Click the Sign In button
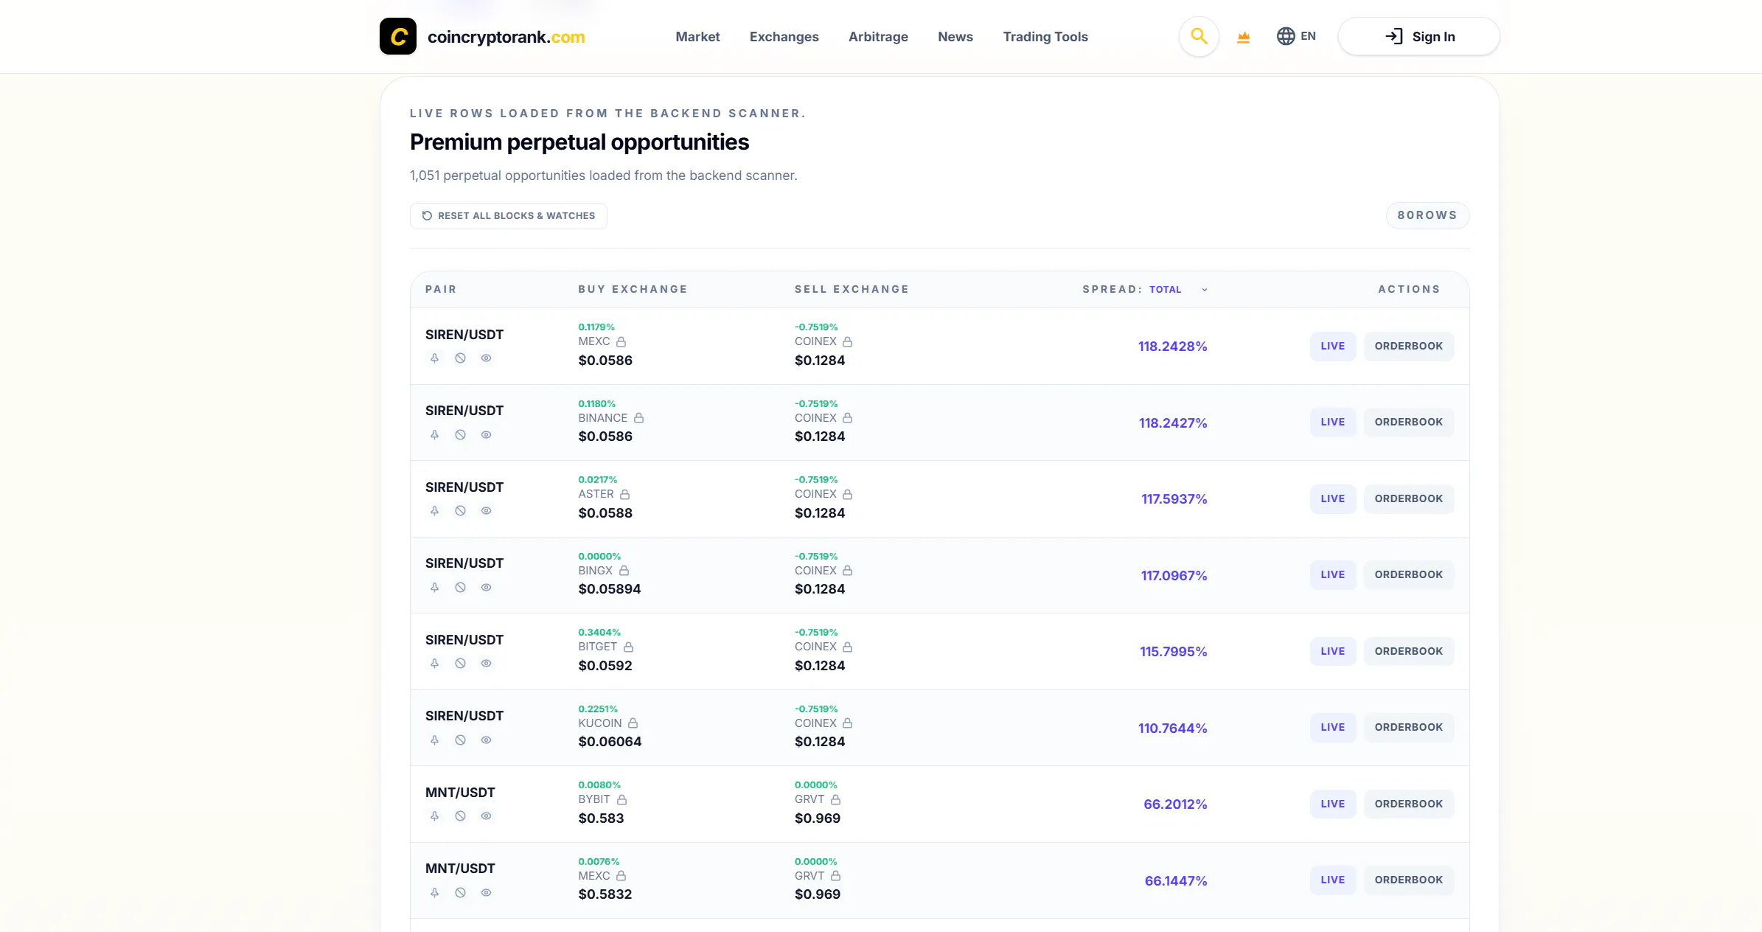The image size is (1762, 932). [1418, 36]
